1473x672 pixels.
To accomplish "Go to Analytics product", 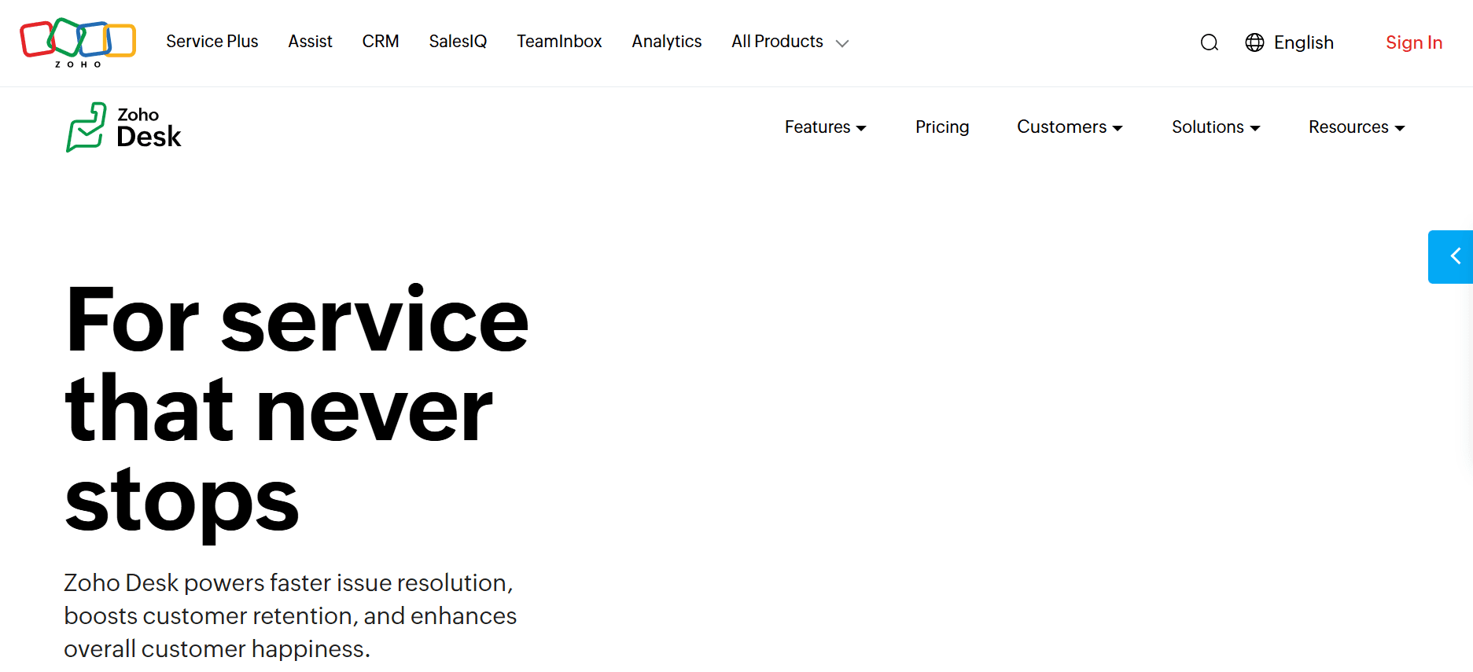I will (x=667, y=42).
